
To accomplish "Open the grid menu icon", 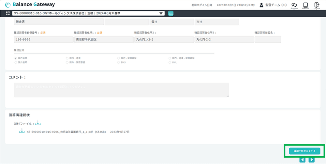I will (x=8, y=13).
